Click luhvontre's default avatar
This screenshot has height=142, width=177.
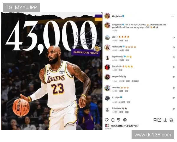click(x=107, y=109)
